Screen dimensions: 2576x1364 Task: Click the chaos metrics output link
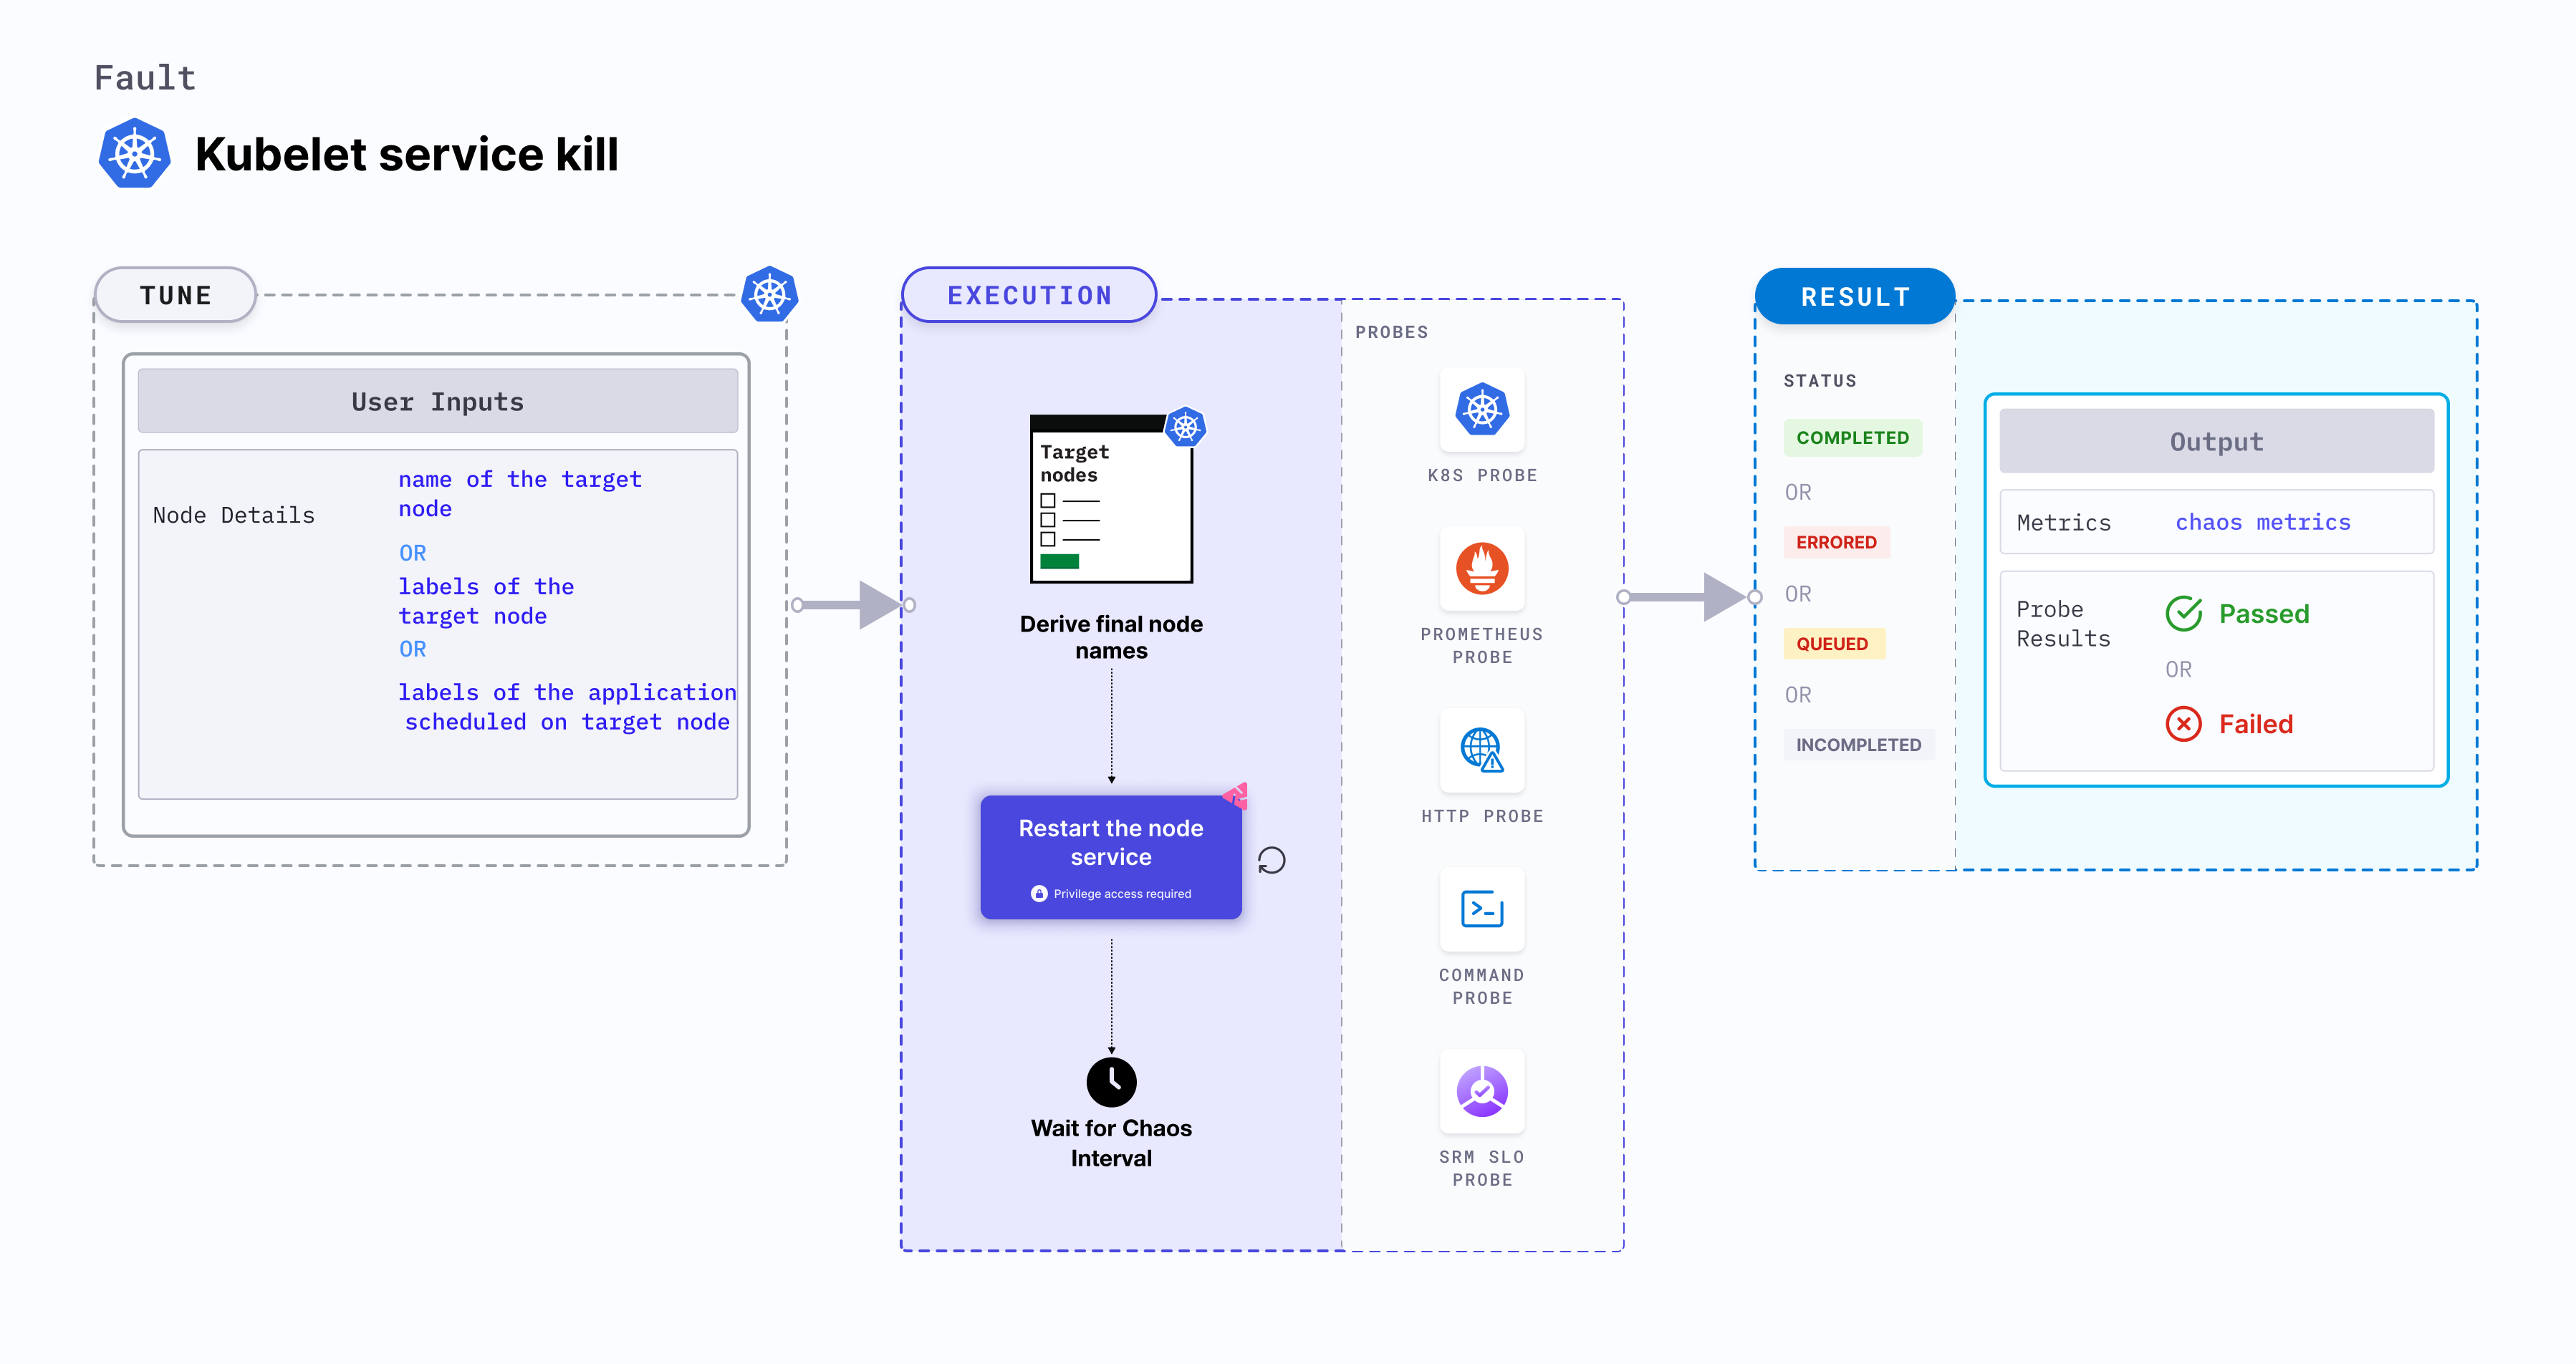2262,523
